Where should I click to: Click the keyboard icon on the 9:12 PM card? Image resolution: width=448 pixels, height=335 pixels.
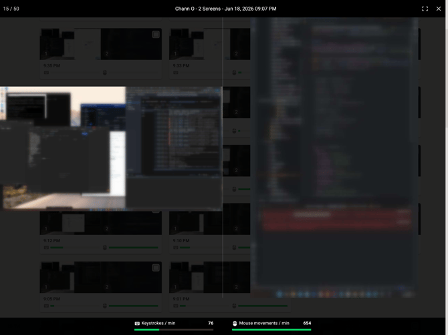pyautogui.click(x=46, y=248)
